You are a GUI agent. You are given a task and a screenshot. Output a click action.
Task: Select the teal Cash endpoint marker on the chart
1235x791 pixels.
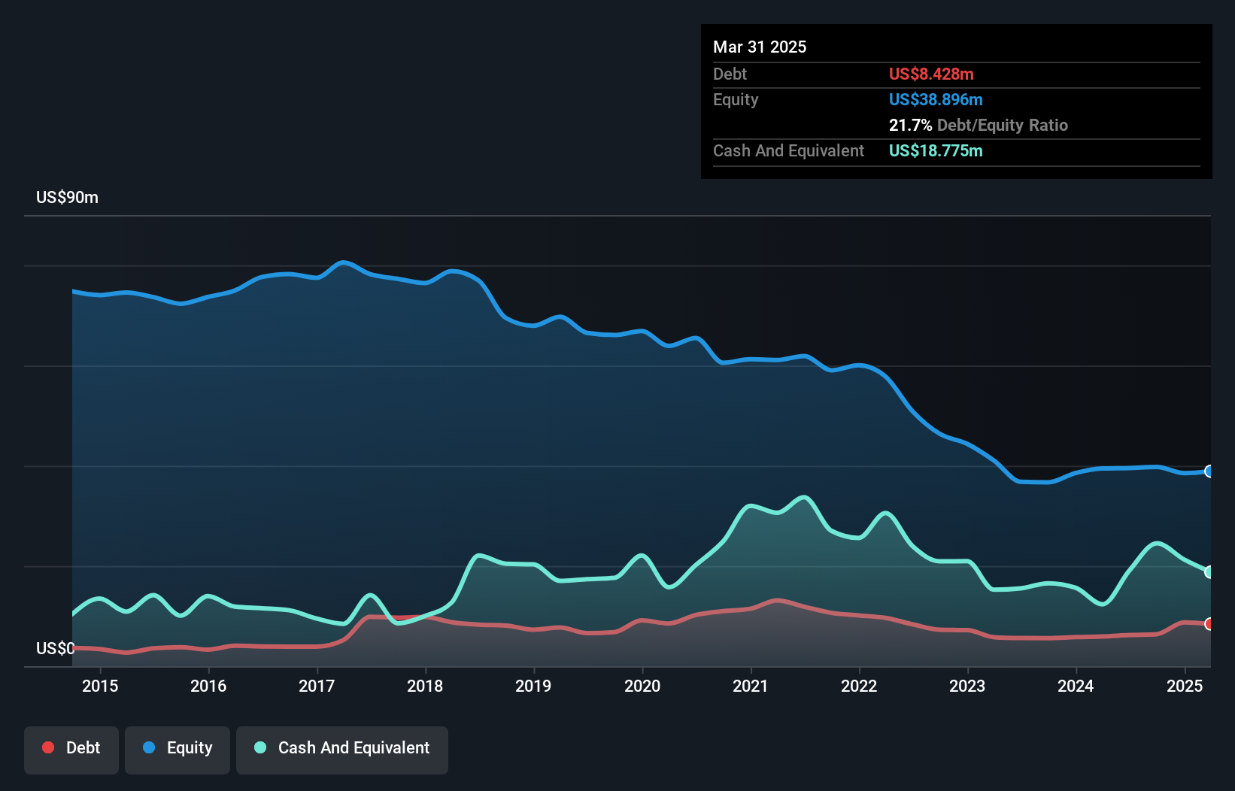(x=1209, y=572)
